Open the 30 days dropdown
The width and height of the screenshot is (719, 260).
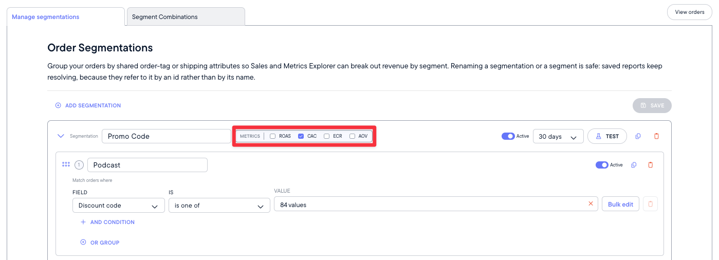coord(558,136)
